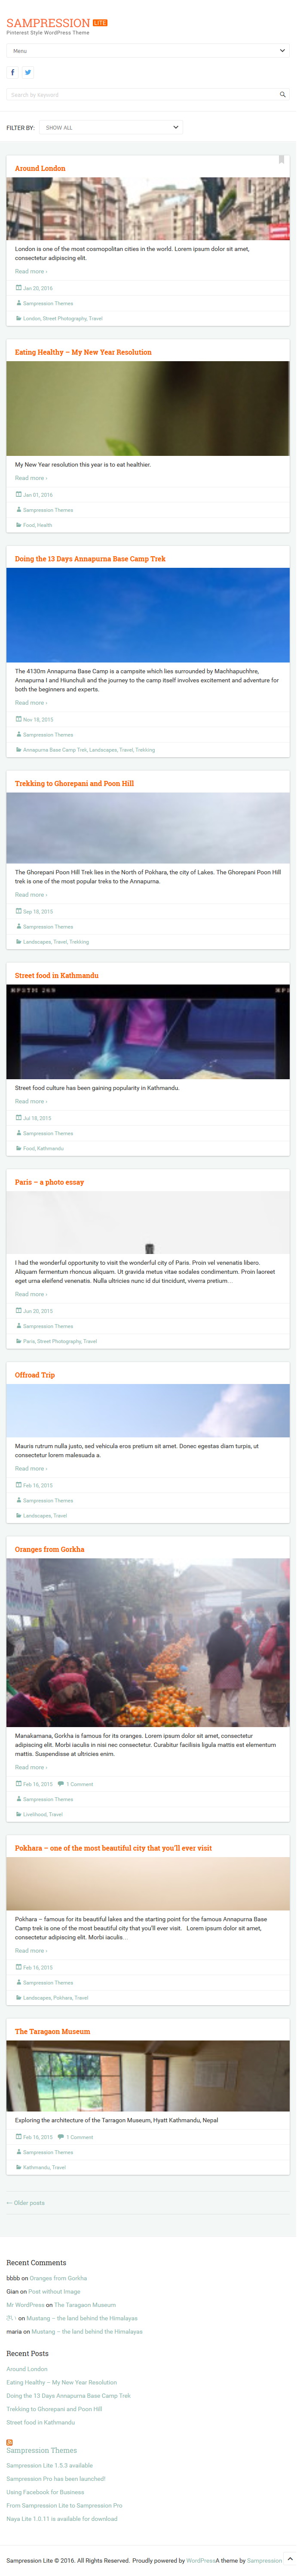Expand the Menu dropdown
Image resolution: width=297 pixels, height=2576 pixels.
pos(148,50)
